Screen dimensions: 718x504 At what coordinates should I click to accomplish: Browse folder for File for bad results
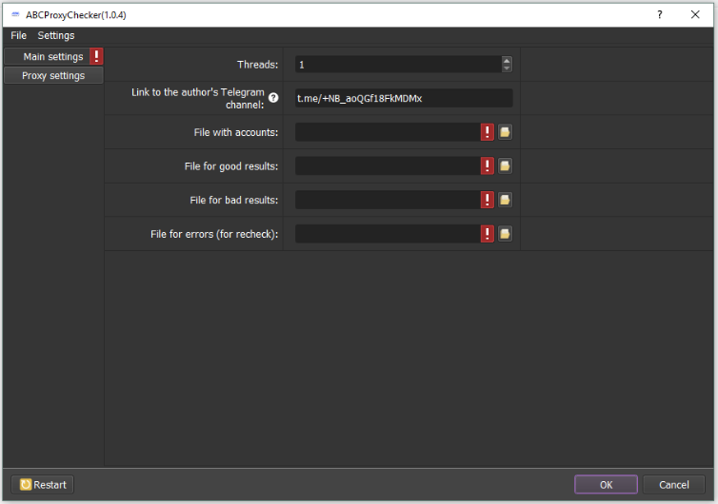click(505, 200)
